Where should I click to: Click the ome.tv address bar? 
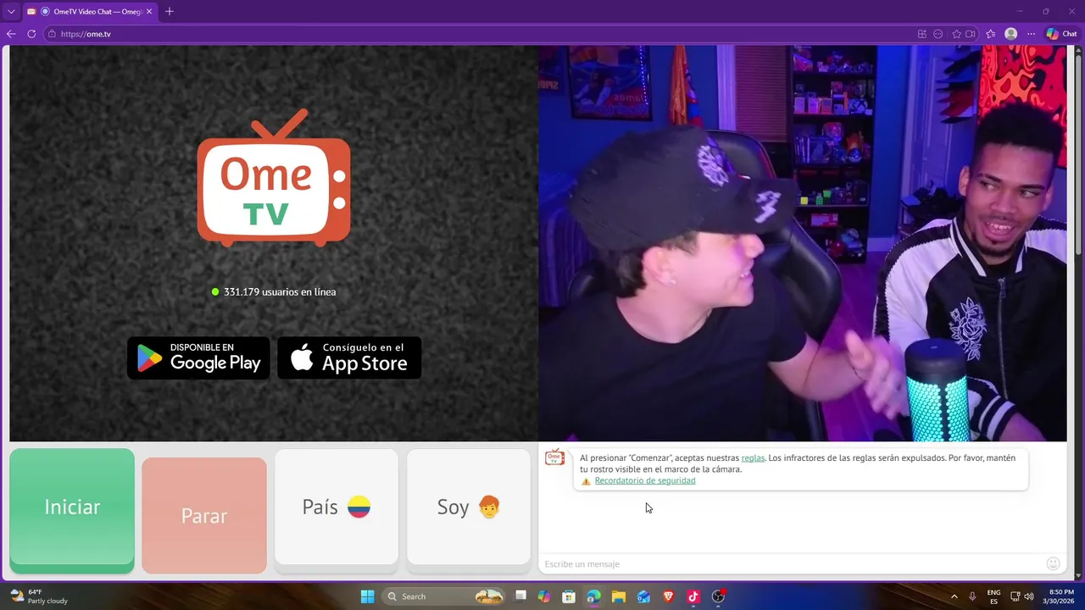(x=479, y=34)
